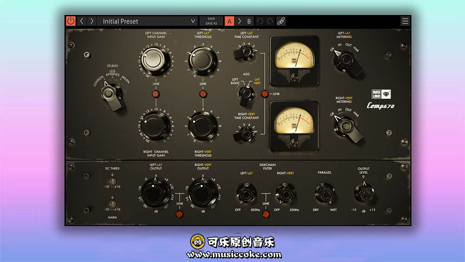Screen dimensions: 465x262
Task: Click Right Channel Input Gain knob
Action: point(154,125)
